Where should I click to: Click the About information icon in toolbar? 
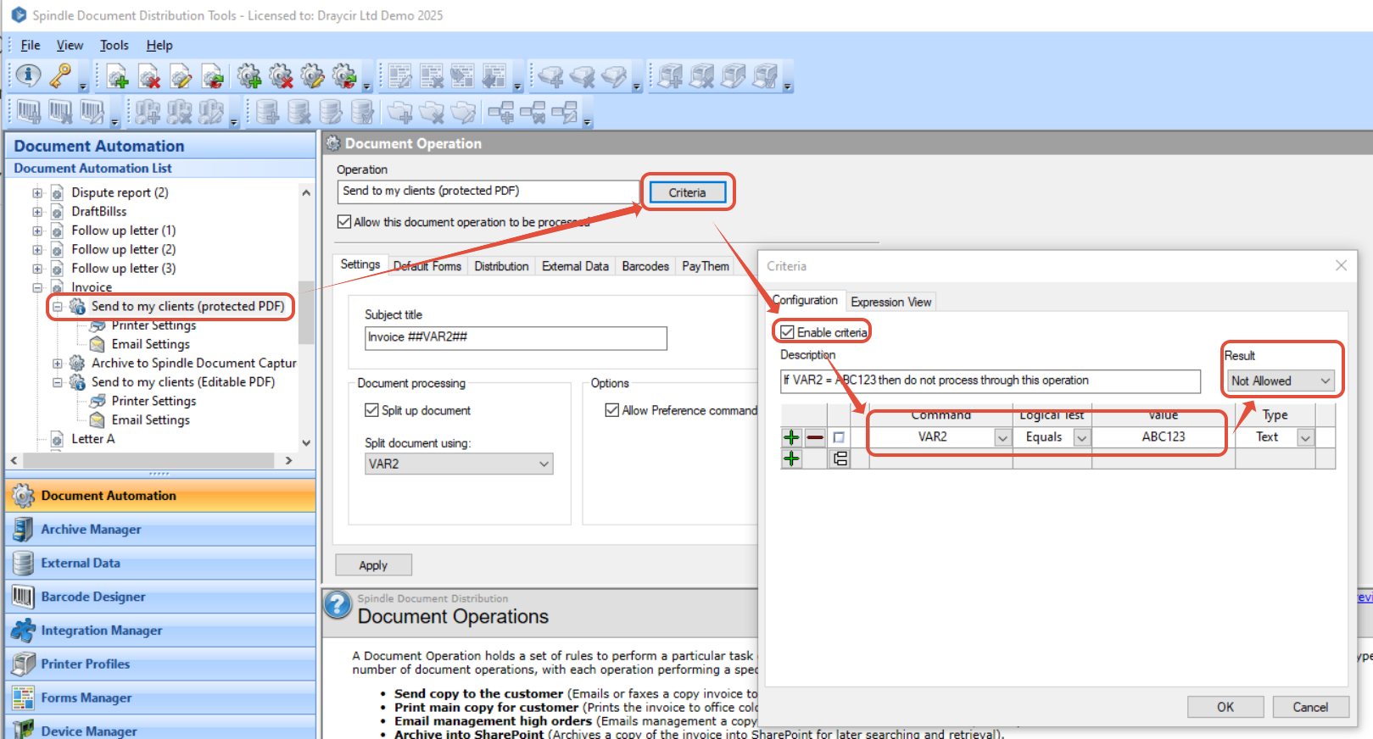28,76
